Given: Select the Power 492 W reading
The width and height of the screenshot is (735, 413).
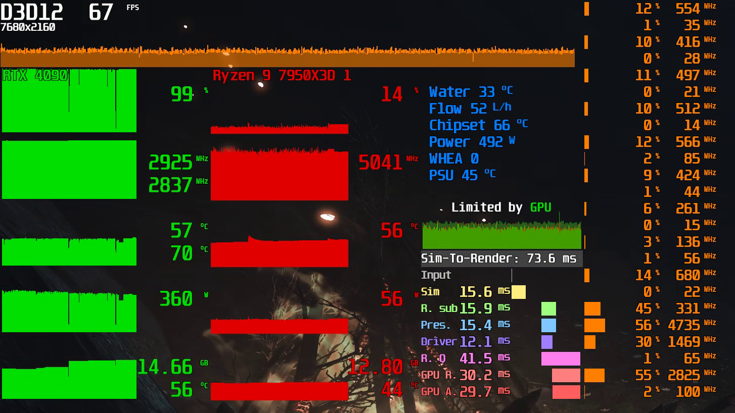Looking at the screenshot, I should (472, 142).
